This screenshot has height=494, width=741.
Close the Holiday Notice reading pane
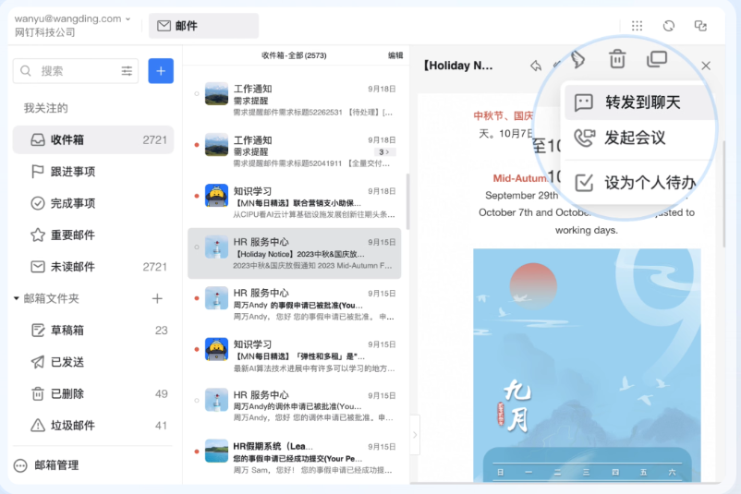tap(706, 66)
